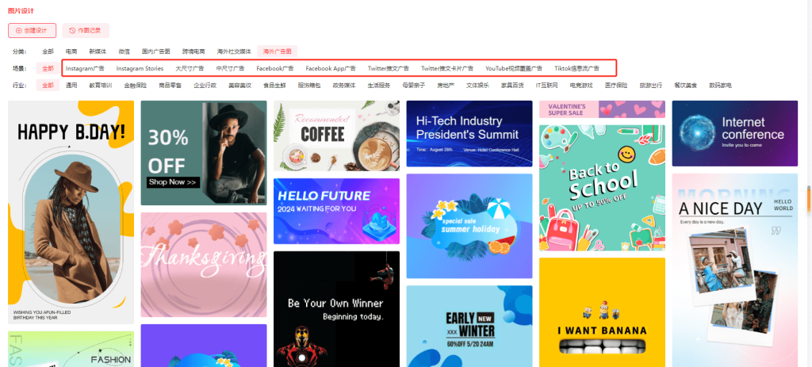Viewport: 812px width, 367px height.
Task: Click the 创建设计 button
Action: 32,31
